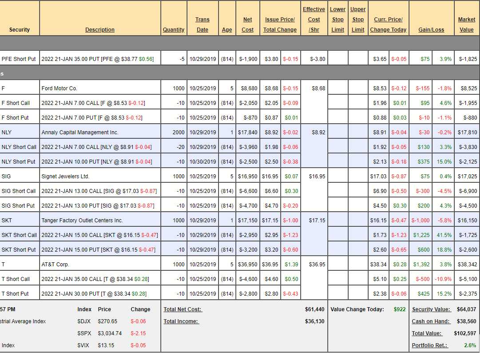Click the Total Net Cost label
The width and height of the screenshot is (480, 353).
tap(182, 309)
